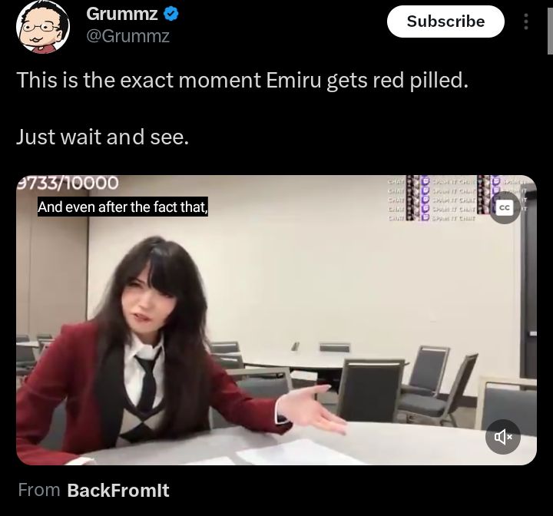Toggle closed captions with CC button

505,208
